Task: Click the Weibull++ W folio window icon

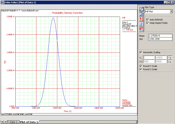Action: click(3, 2)
